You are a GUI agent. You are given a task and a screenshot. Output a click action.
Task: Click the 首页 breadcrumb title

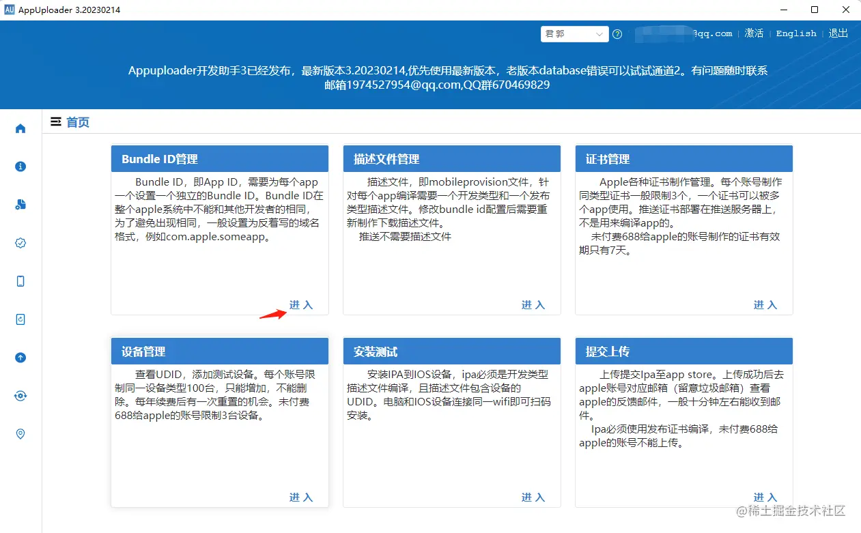(78, 122)
